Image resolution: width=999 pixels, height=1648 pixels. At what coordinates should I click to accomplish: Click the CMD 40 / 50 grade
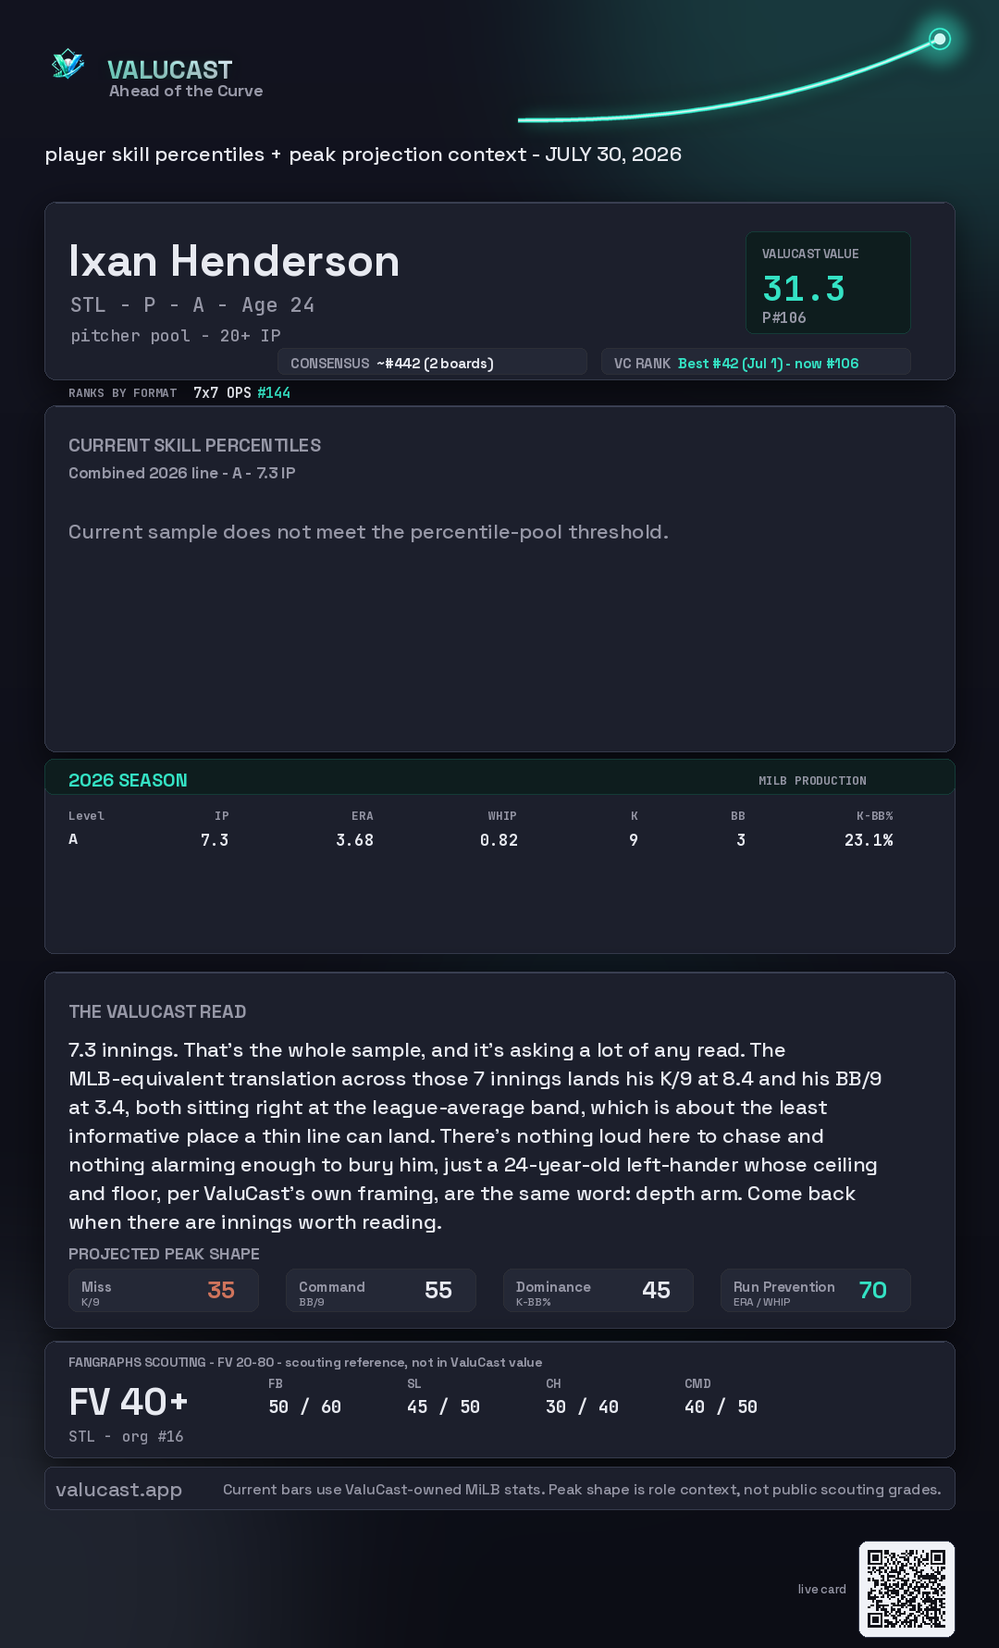click(721, 1406)
